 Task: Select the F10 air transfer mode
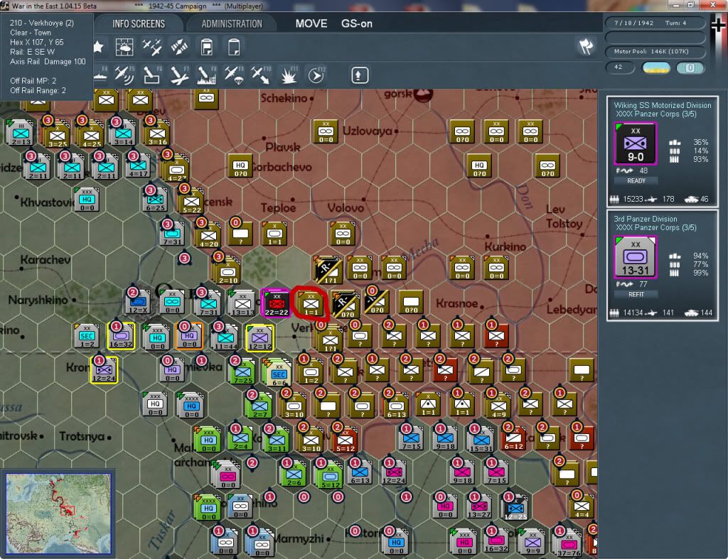pos(261,75)
